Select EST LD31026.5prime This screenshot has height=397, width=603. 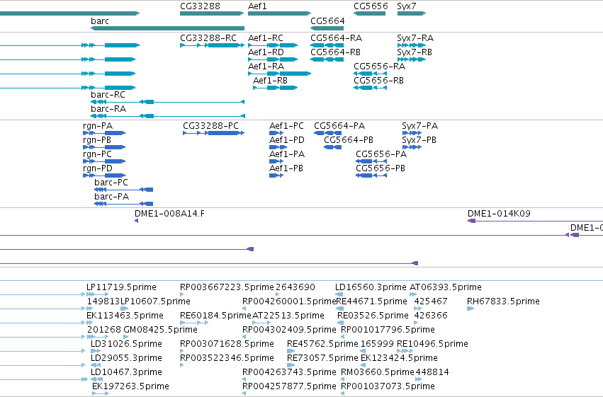pos(96,351)
